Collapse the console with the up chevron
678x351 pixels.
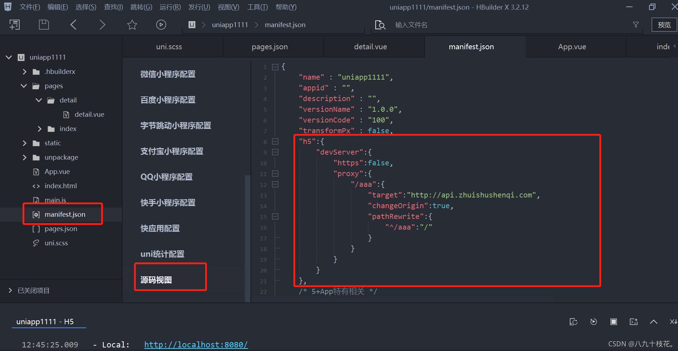[654, 322]
